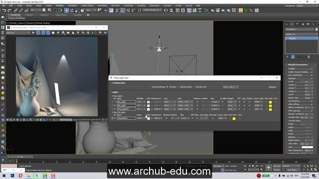Image resolution: width=319 pixels, height=179 pixels.
Task: Collapse the Configuration rollout in Light Lister
Action: (111, 83)
